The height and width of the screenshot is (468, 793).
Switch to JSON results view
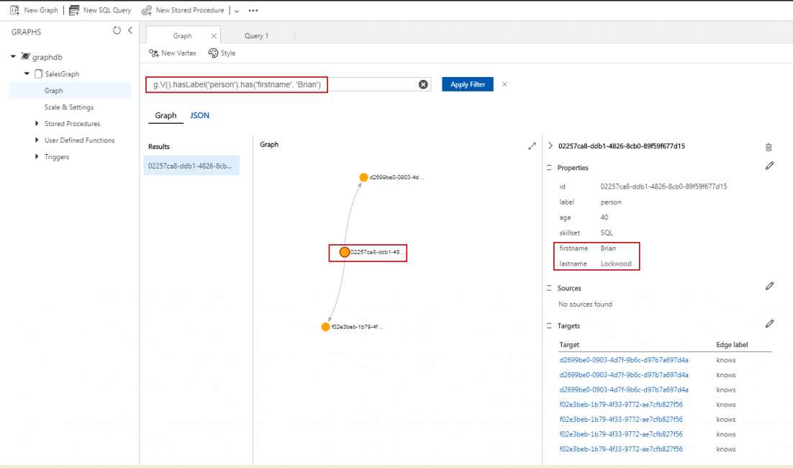click(199, 115)
